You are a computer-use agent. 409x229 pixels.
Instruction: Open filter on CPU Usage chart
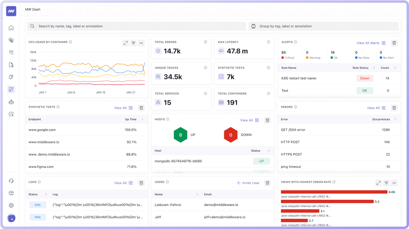click(x=133, y=43)
